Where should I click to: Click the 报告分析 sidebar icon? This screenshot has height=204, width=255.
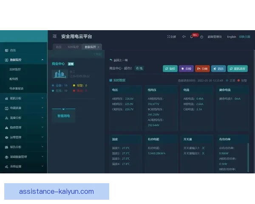(6, 147)
